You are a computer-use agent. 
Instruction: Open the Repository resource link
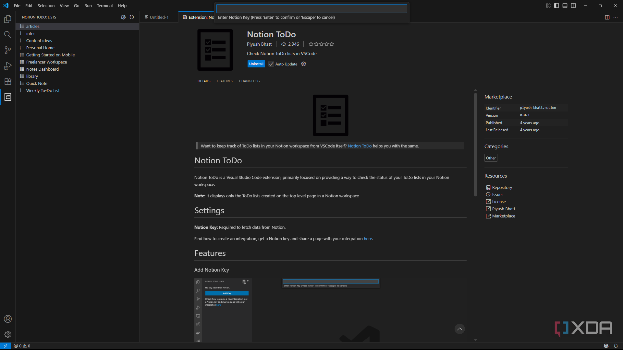502,187
